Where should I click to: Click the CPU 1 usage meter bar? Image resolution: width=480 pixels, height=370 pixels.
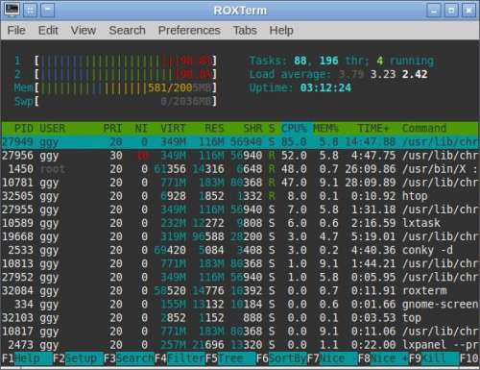point(126,61)
